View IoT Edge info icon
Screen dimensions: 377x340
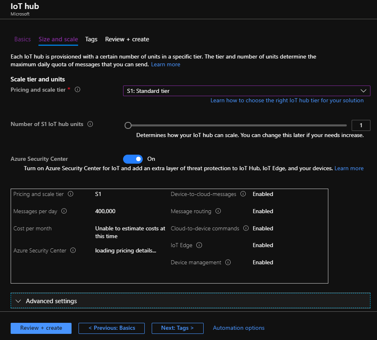point(199,245)
